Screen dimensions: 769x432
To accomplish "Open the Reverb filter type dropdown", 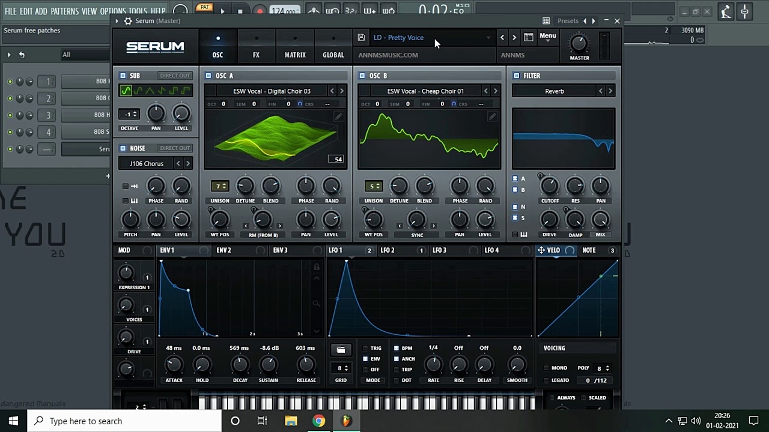I will [554, 91].
